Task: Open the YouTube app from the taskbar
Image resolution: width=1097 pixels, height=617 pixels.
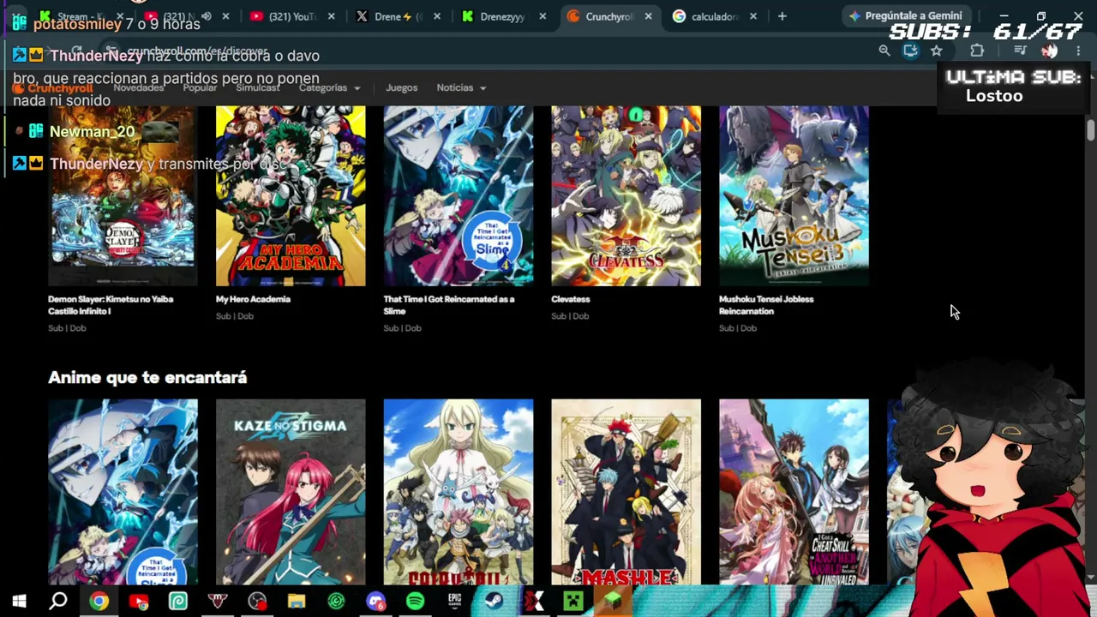Action: [139, 602]
